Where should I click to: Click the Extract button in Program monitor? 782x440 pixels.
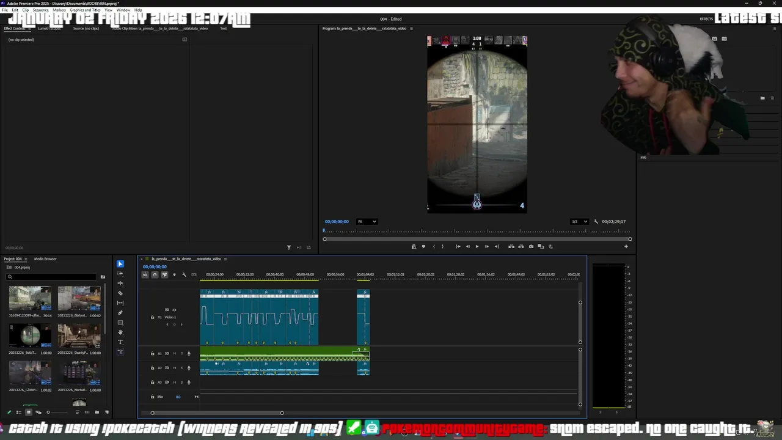click(x=521, y=246)
